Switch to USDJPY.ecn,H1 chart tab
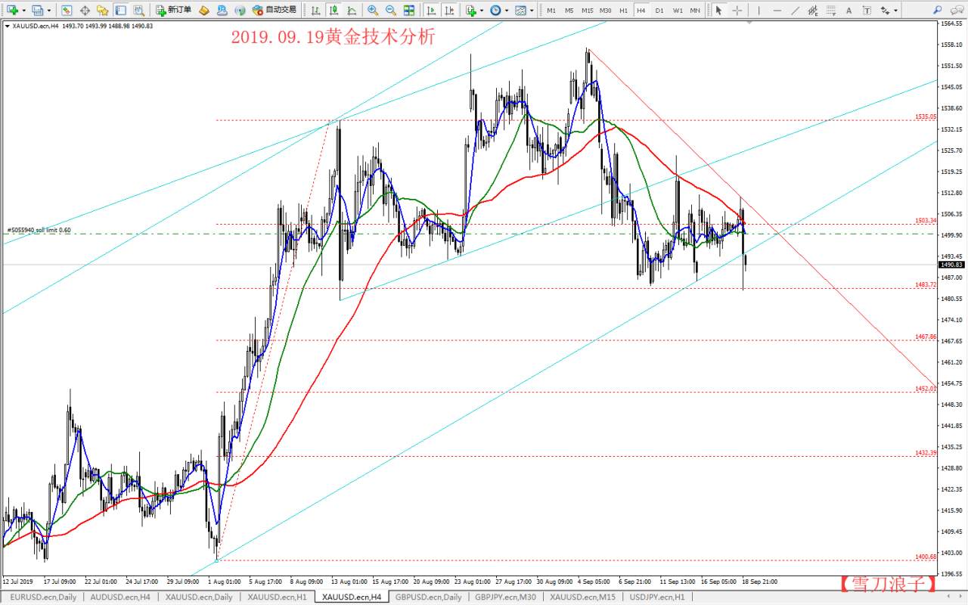The height and width of the screenshot is (605, 968). coord(656,597)
